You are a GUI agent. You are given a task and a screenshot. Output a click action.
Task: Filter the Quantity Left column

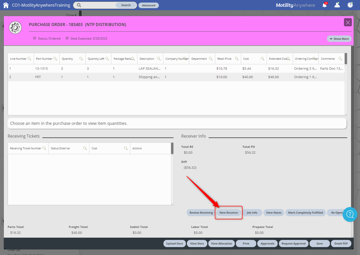[107, 59]
